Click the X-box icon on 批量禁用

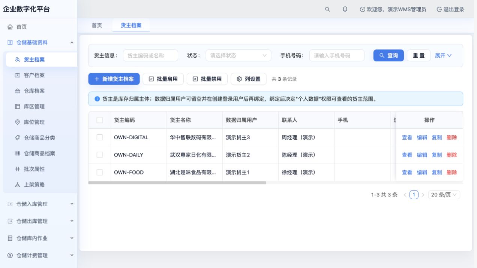195,79
